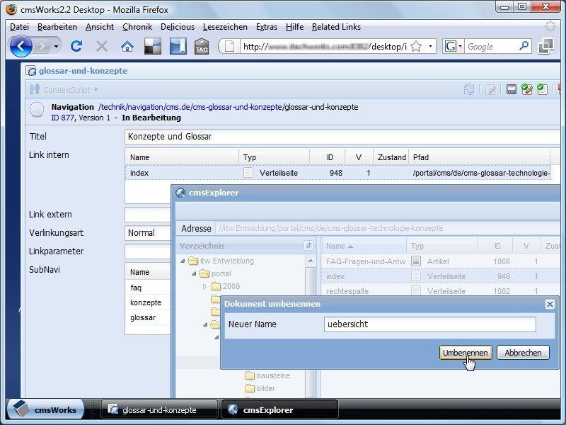Click the Name column header in Link intern

tap(182, 157)
